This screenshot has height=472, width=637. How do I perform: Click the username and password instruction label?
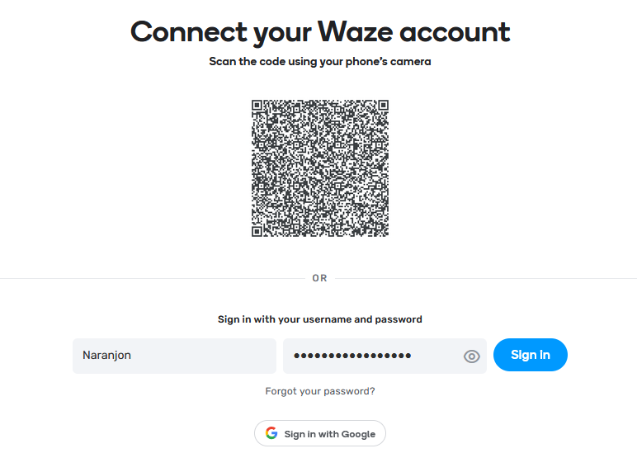coord(319,319)
